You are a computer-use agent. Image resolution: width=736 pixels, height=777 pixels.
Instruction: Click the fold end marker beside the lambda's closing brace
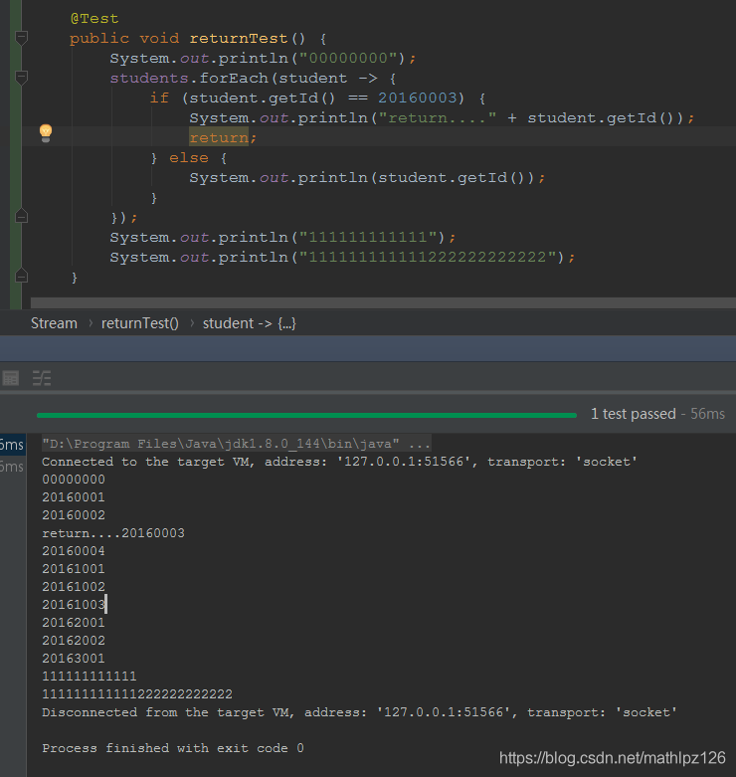pos(22,216)
